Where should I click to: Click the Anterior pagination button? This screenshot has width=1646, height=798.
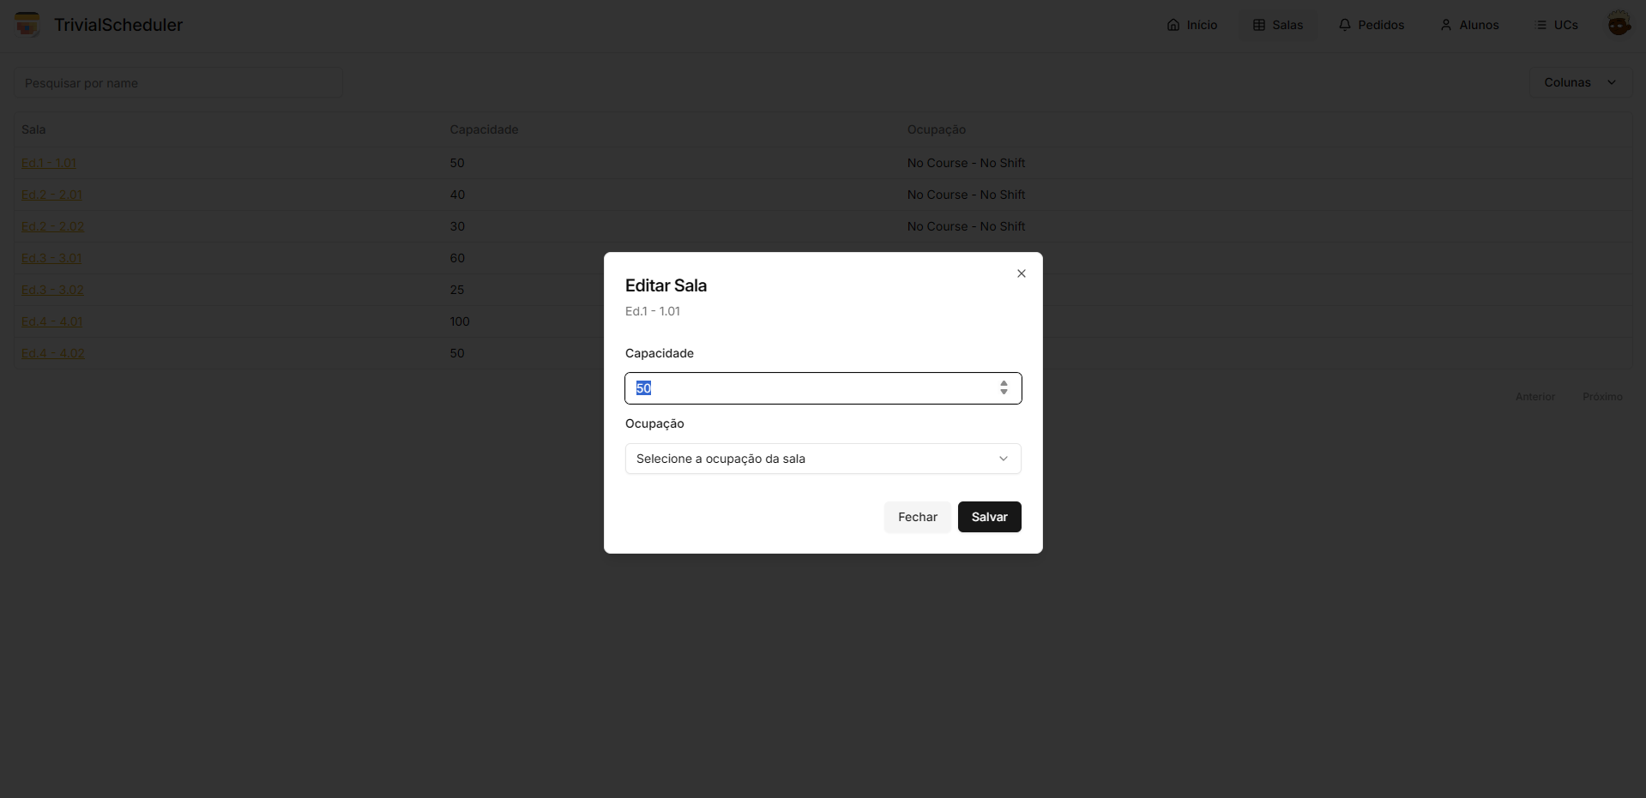click(1534, 397)
